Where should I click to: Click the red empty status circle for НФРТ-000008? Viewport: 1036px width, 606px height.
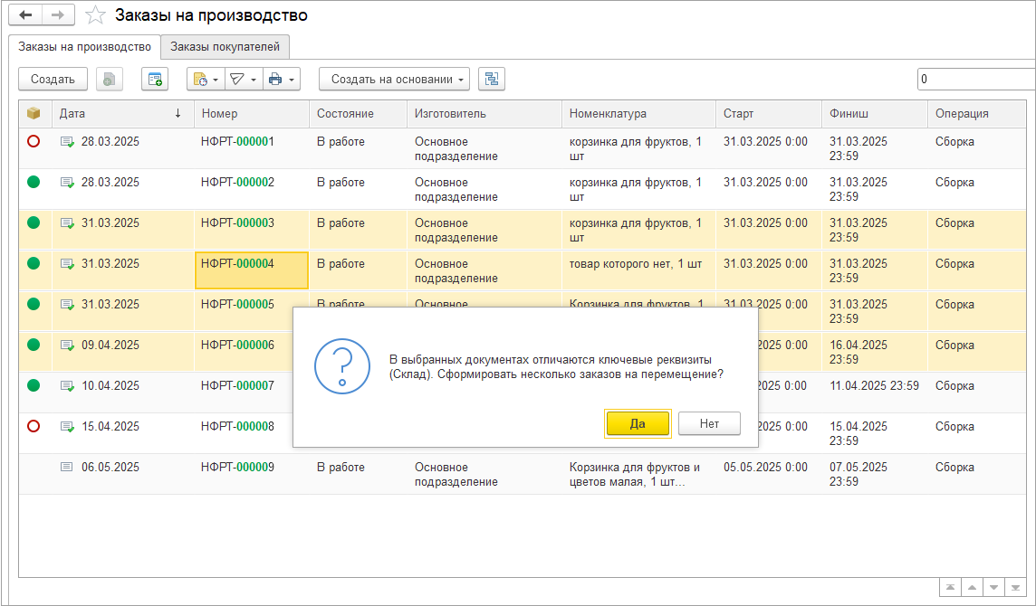[x=34, y=426]
